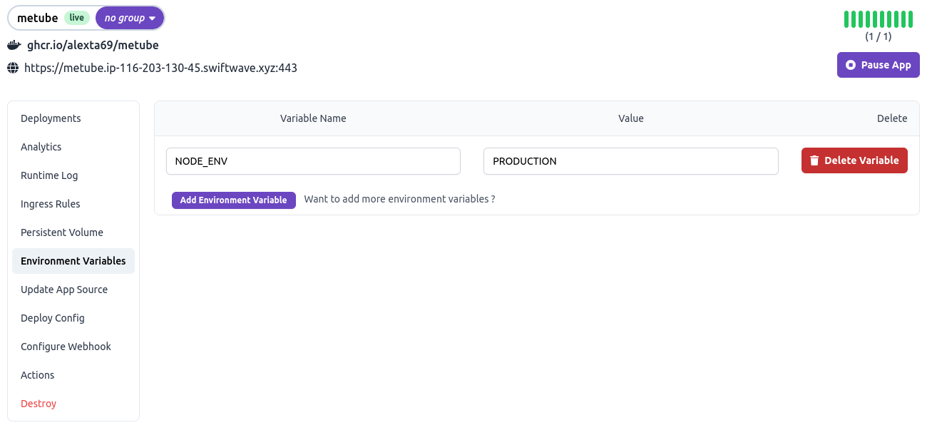This screenshot has width=932, height=430.
Task: Open Update App Source
Action: (x=73, y=290)
